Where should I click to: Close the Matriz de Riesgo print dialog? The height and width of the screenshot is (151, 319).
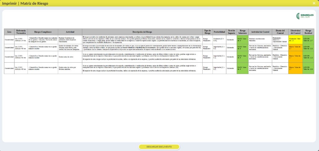[314, 3]
